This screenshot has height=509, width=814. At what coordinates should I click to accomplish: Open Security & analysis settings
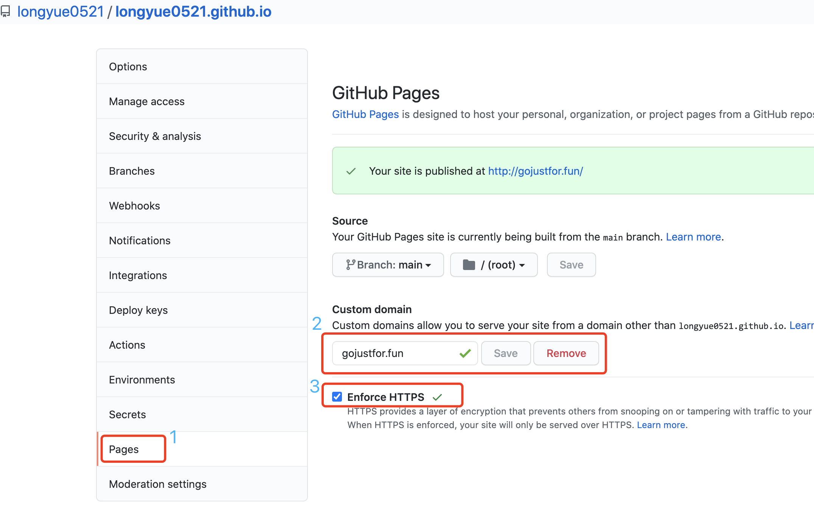point(202,136)
